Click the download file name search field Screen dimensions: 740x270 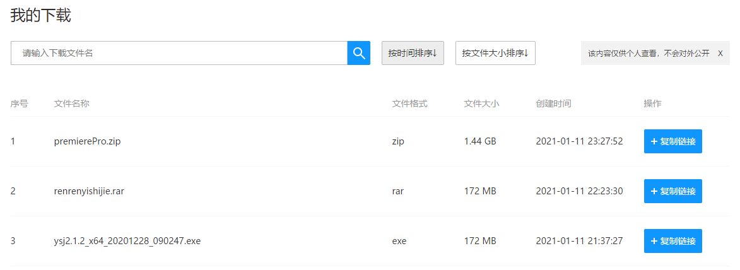(x=179, y=53)
